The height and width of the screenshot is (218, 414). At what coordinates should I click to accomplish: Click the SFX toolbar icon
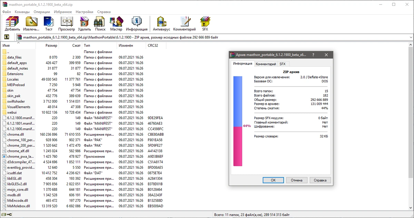click(205, 21)
